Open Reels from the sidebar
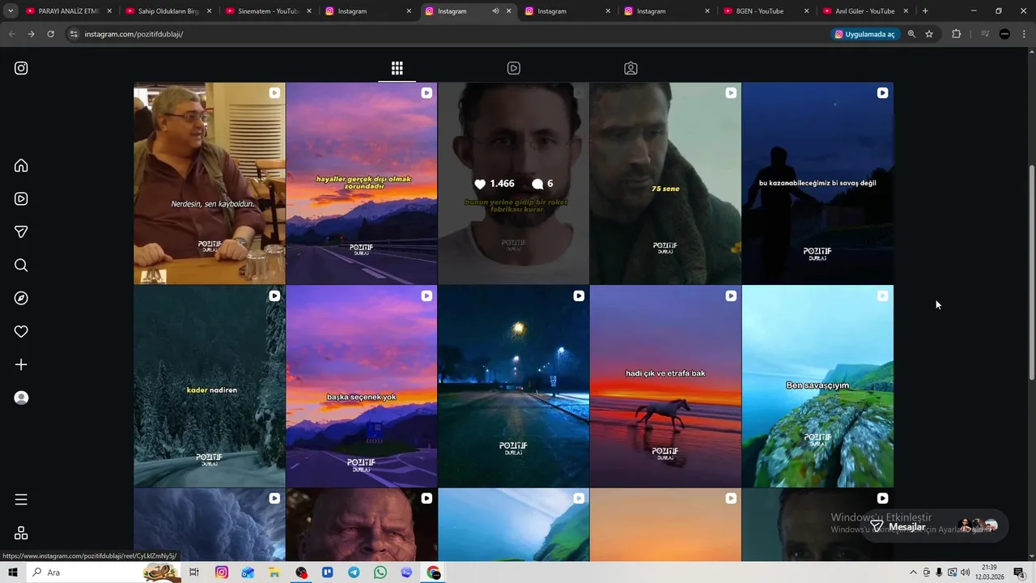 coord(21,198)
